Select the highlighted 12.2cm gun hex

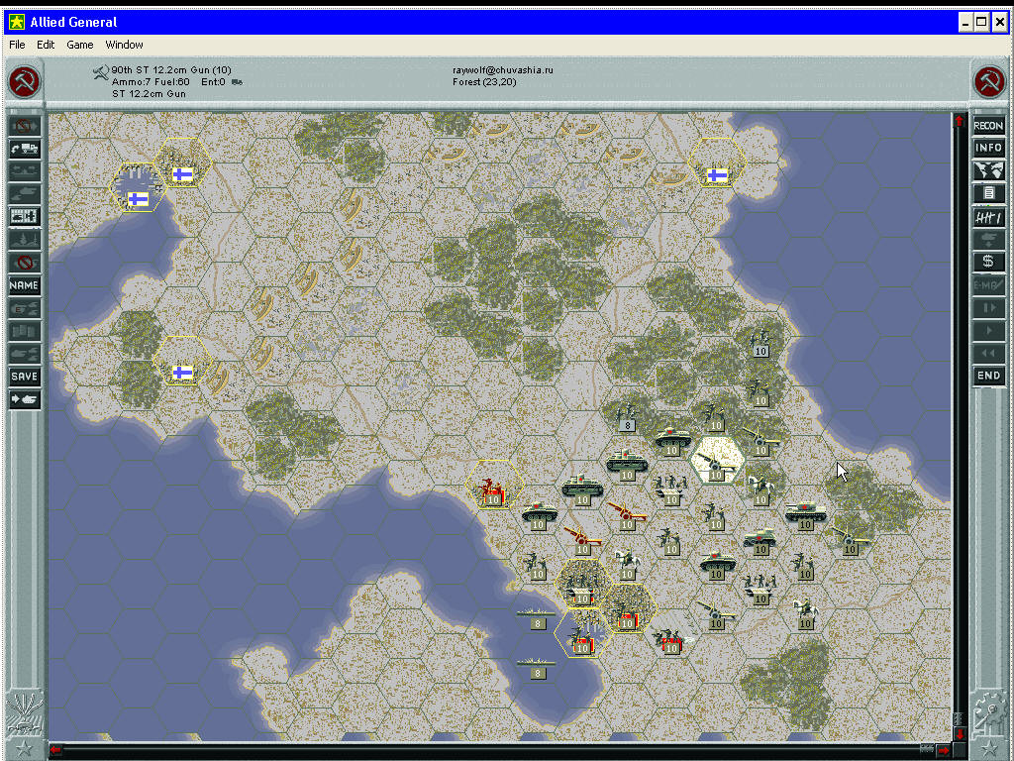(716, 461)
